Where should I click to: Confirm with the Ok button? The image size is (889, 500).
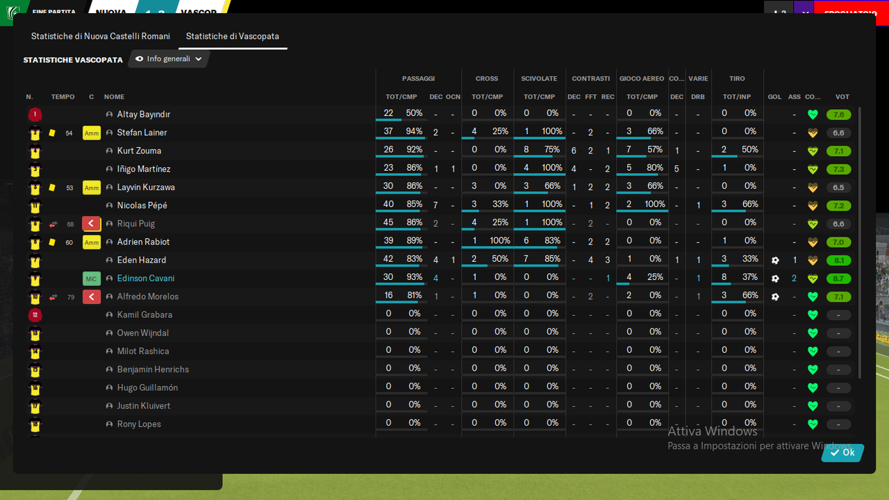[x=842, y=453]
